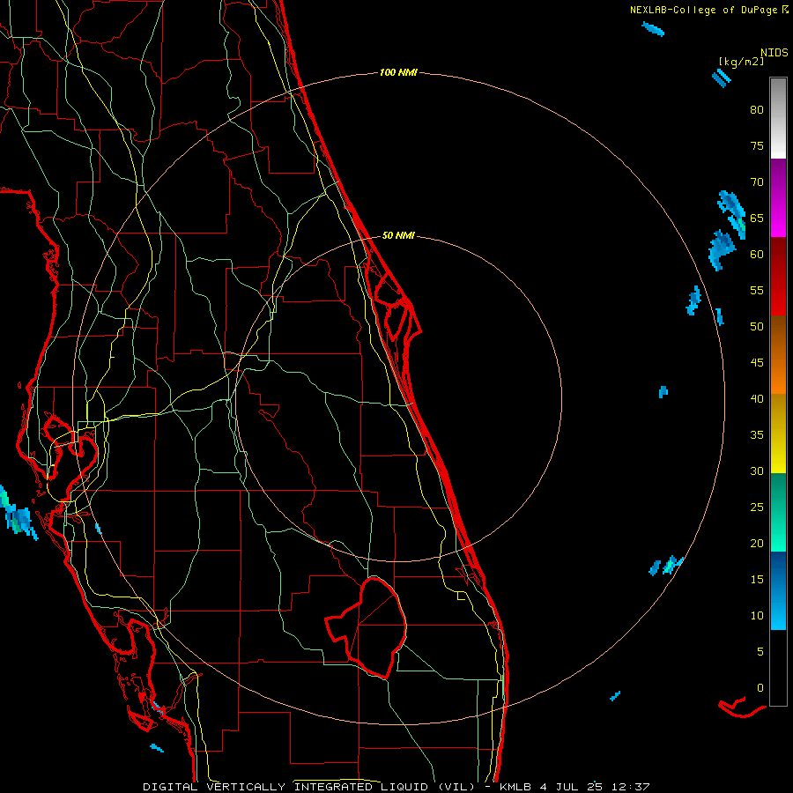Pick the black bottom segment of the color scale
This screenshot has height=793, width=793.
[x=778, y=668]
